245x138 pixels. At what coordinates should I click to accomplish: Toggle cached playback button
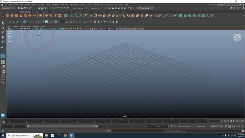pyautogui.click(x=230, y=126)
